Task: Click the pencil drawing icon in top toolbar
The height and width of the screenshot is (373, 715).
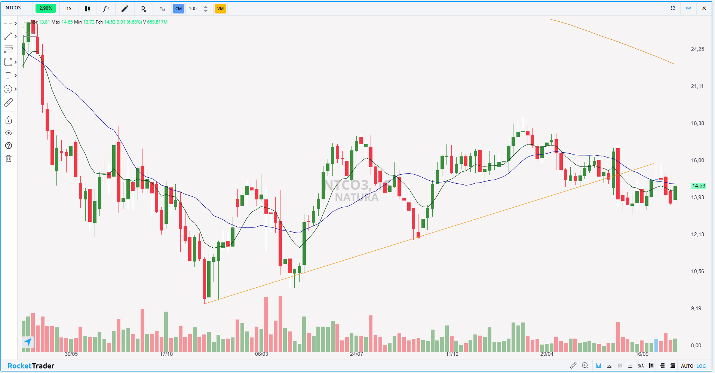Action: (x=125, y=9)
